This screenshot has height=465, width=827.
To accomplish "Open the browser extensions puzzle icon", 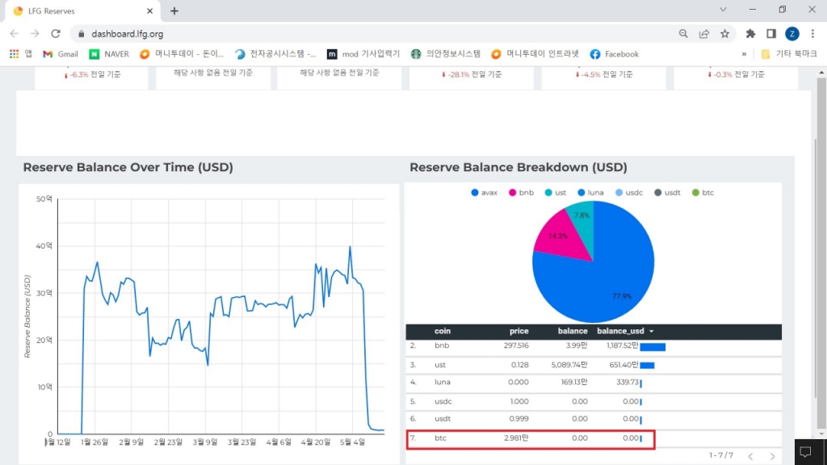I will point(750,33).
